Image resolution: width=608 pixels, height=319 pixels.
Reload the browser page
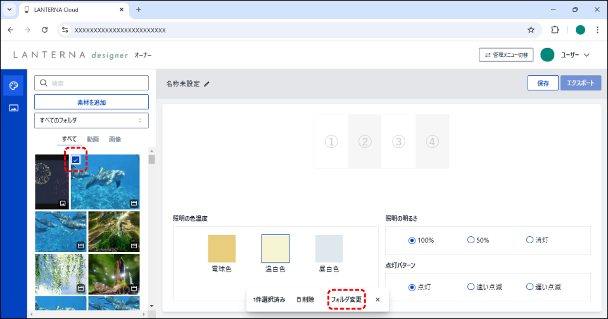44,30
